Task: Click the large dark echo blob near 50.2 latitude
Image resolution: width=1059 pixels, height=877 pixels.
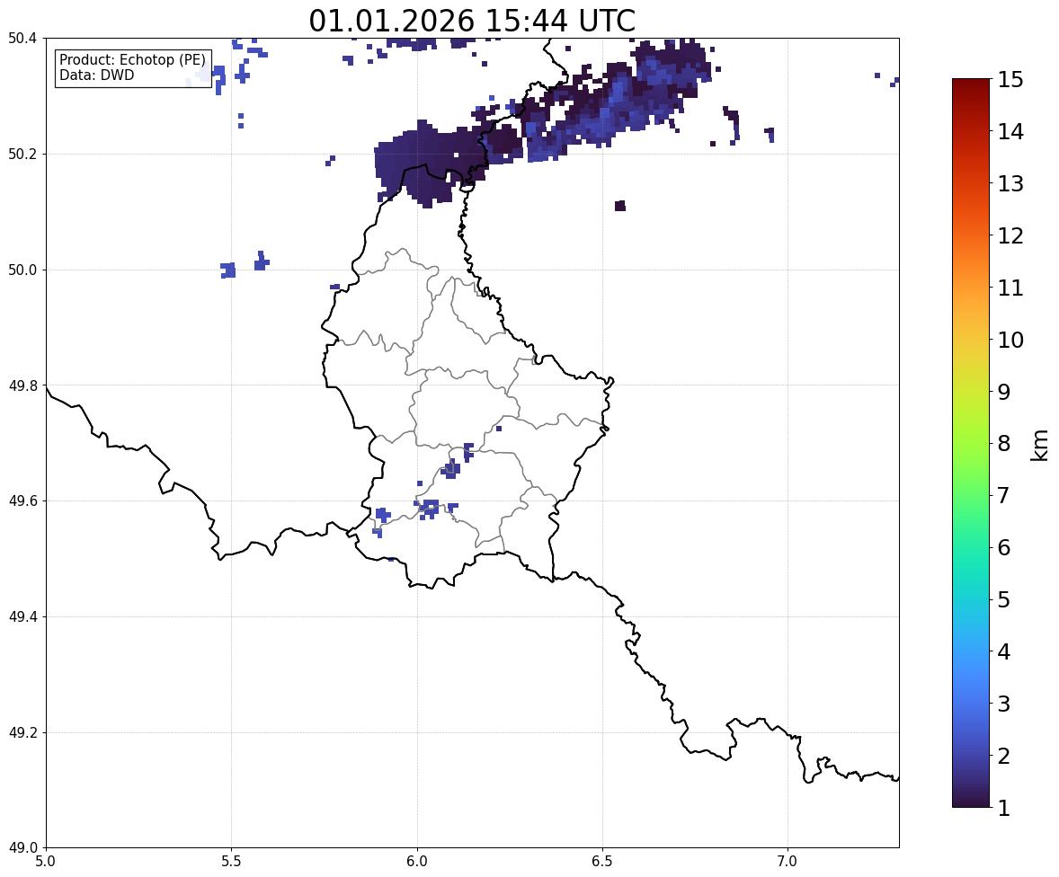Action: point(432,162)
